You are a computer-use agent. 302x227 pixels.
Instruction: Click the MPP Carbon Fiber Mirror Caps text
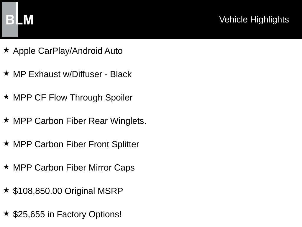[x=74, y=168]
